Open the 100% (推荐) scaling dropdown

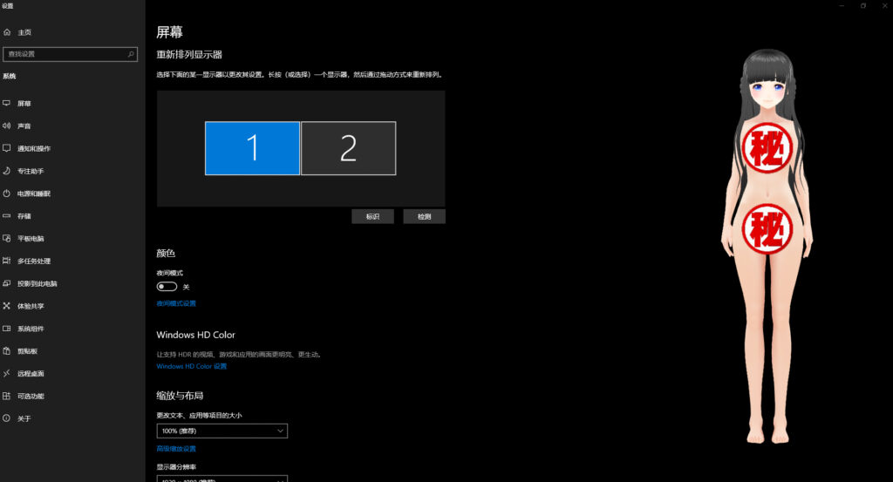(x=222, y=431)
